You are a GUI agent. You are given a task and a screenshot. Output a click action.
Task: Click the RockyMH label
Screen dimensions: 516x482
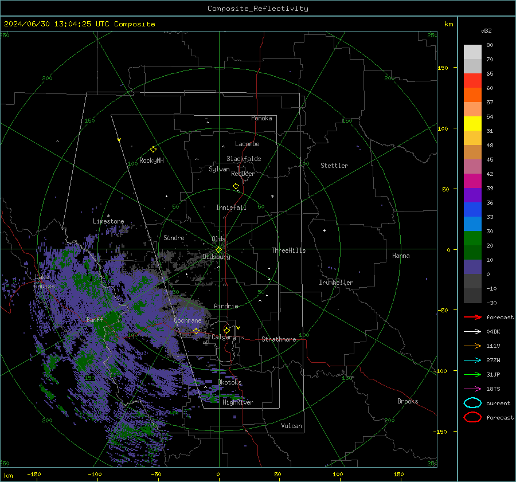click(151, 160)
